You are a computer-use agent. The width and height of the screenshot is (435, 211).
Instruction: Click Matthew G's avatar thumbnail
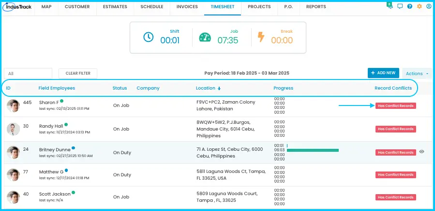pyautogui.click(x=14, y=175)
